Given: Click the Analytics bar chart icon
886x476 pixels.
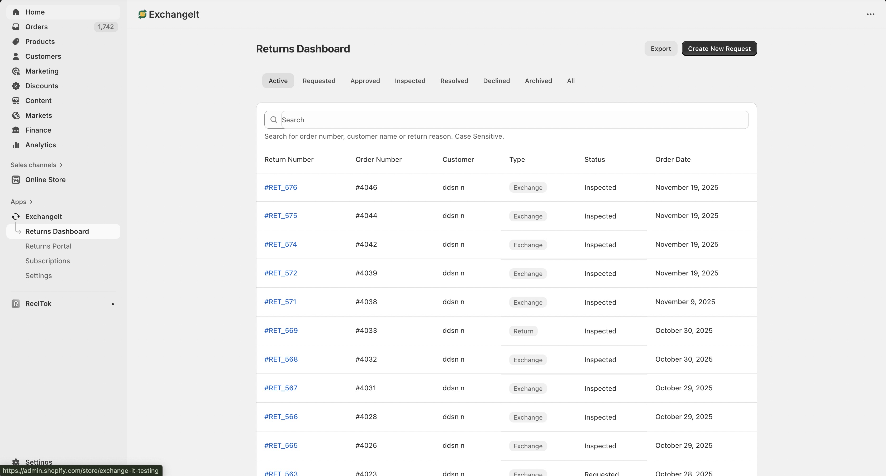Looking at the screenshot, I should tap(16, 145).
